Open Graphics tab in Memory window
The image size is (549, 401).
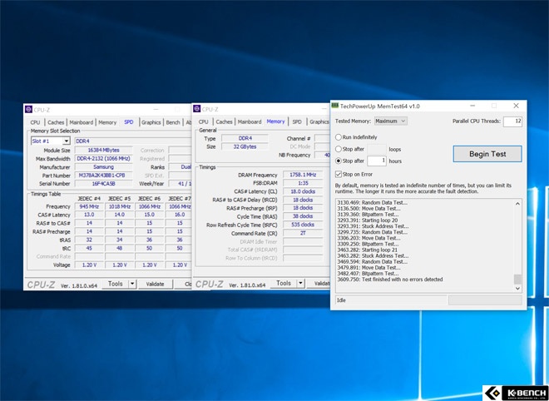click(x=319, y=121)
